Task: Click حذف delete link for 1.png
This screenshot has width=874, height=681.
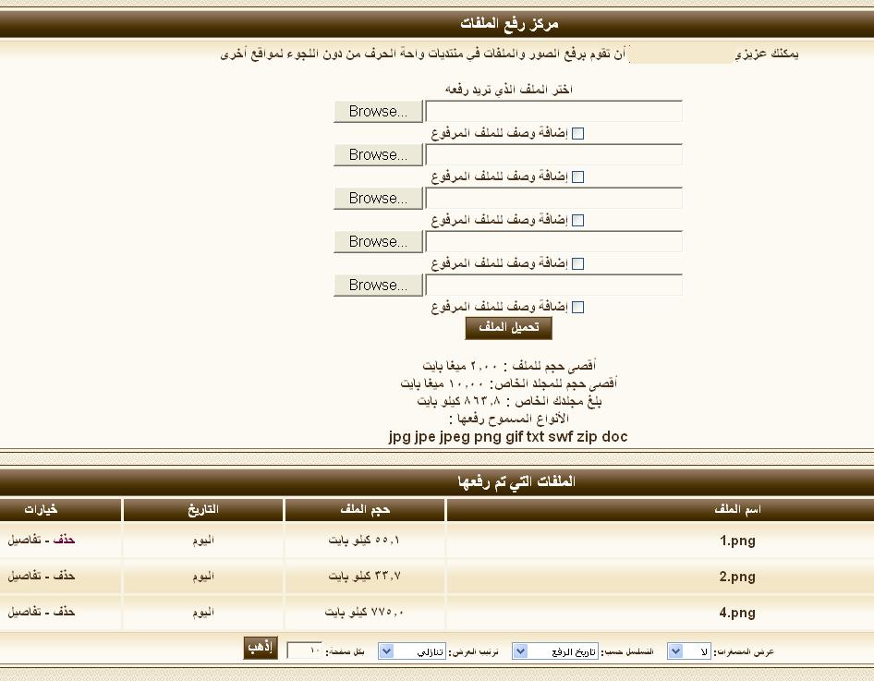Action: coord(65,540)
